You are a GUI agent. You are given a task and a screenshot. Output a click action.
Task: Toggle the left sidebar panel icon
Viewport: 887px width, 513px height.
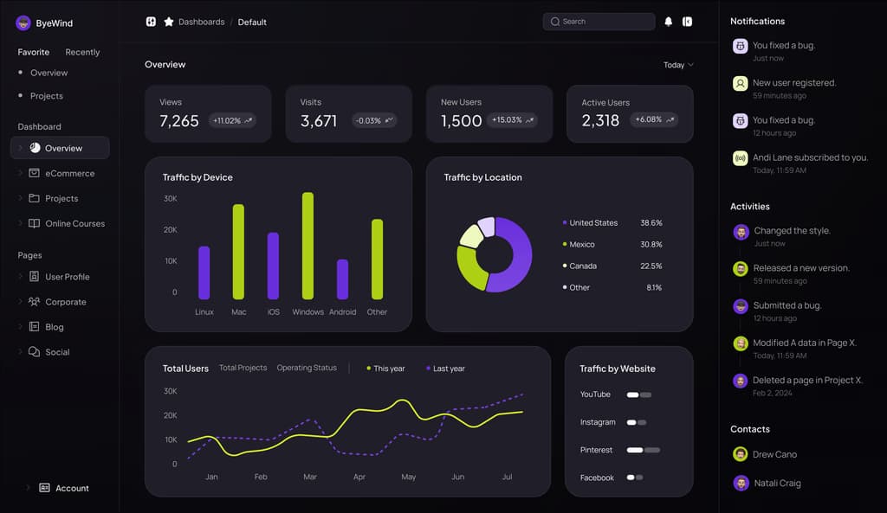[x=151, y=22]
